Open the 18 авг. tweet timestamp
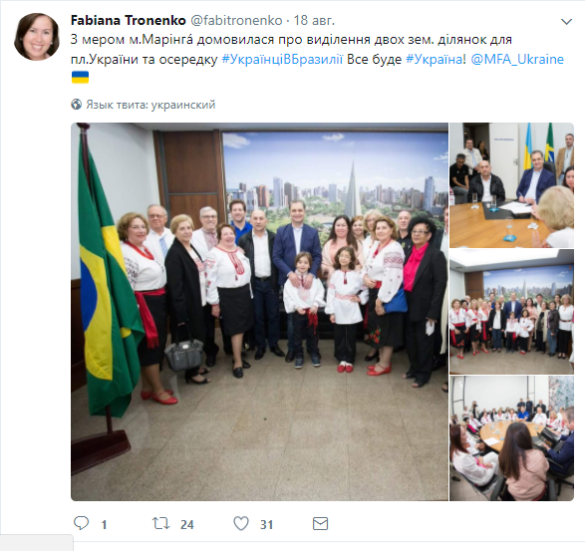Image resolution: width=585 pixels, height=551 pixels. tap(314, 20)
